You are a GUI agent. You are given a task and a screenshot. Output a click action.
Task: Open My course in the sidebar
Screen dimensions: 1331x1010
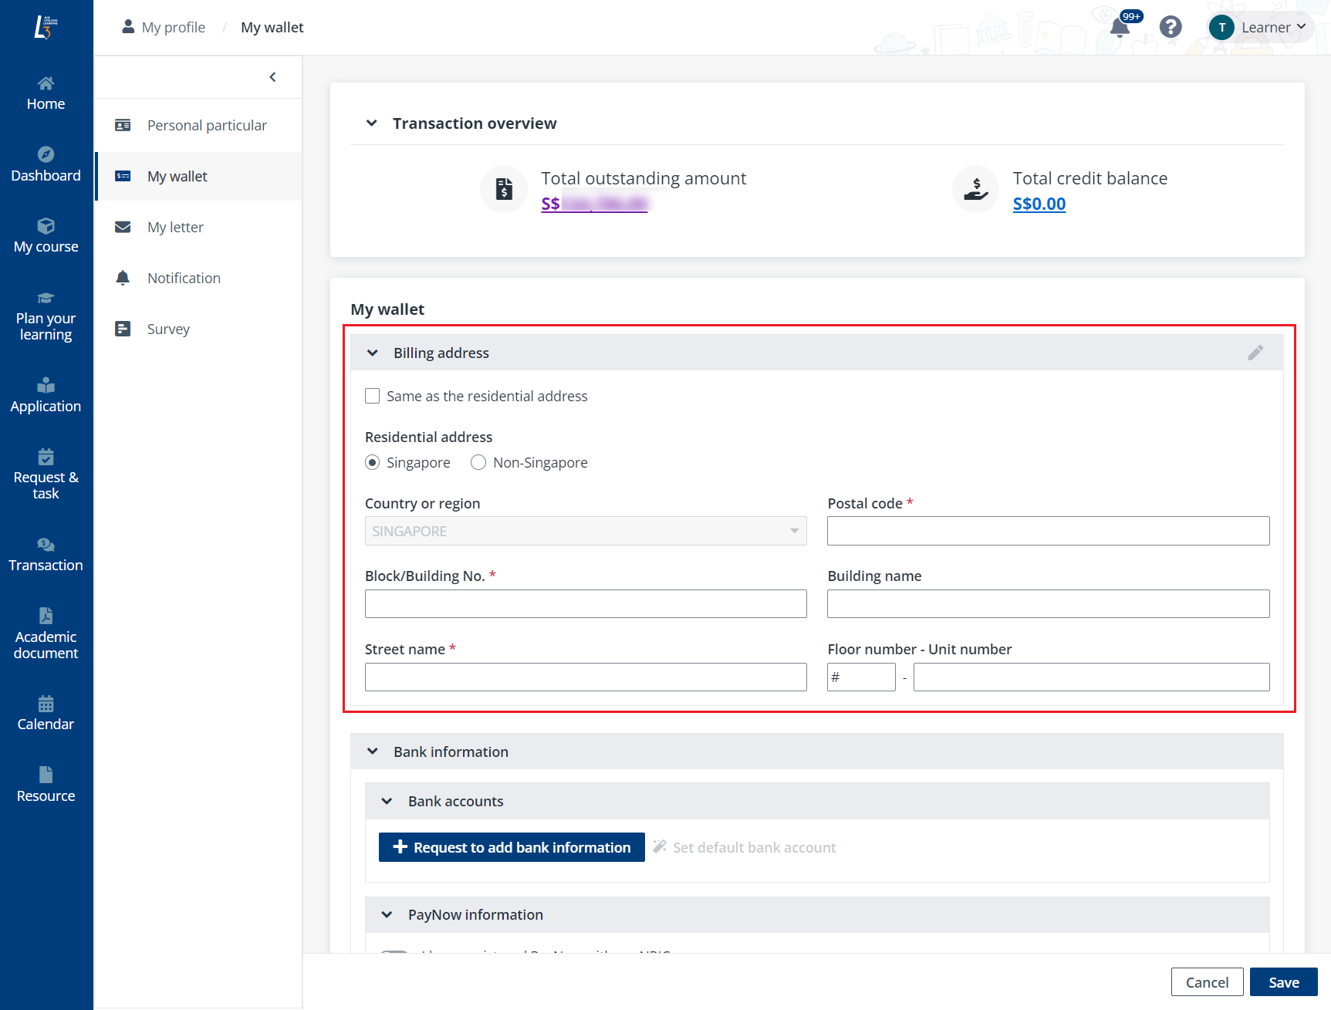pos(46,236)
